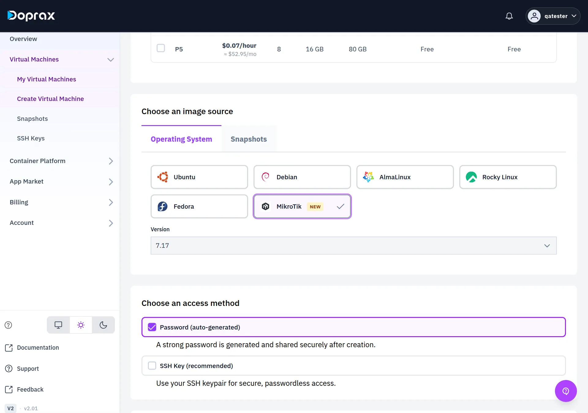The image size is (588, 413).
Task: Switch to the Snapshots image source tab
Action: coord(249,139)
